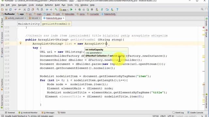This screenshot has height=117, width=209.
Task: Click the Help question mark icon
Action: 117,9
